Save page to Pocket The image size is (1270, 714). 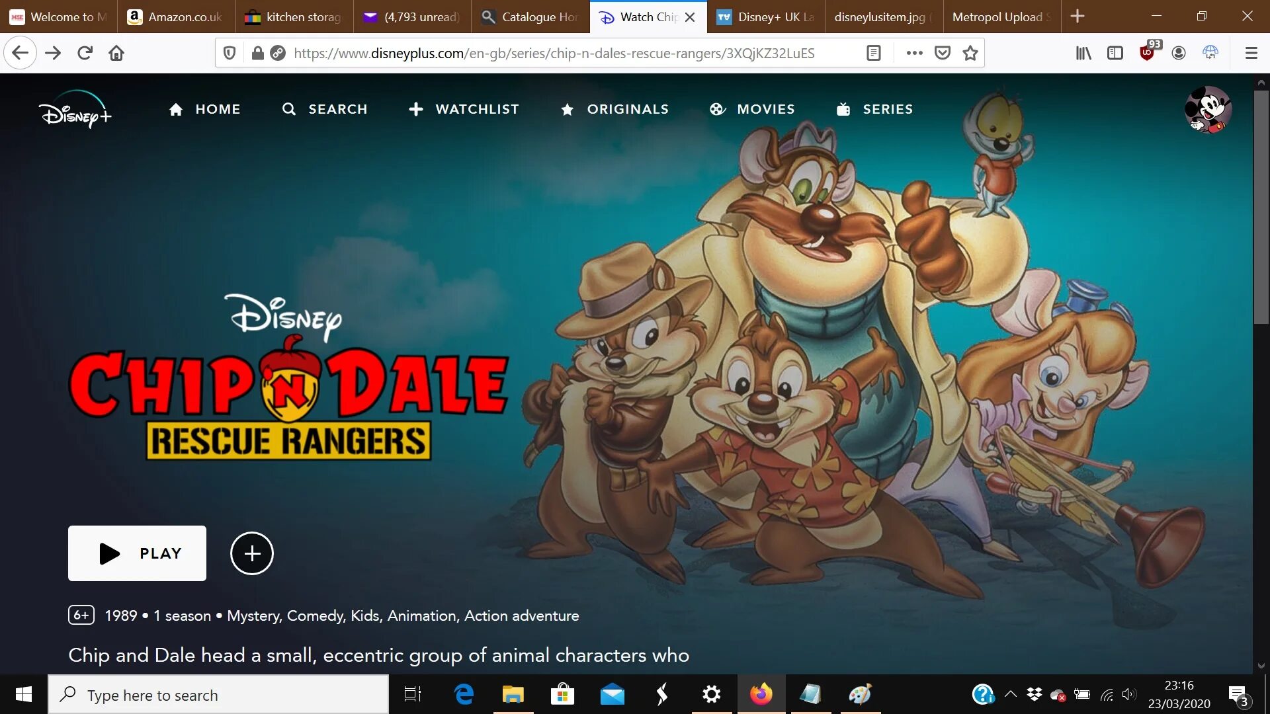coord(943,53)
